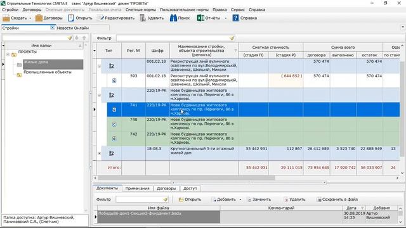
Task: Click the documents Фильтр input field
Action: point(139,199)
